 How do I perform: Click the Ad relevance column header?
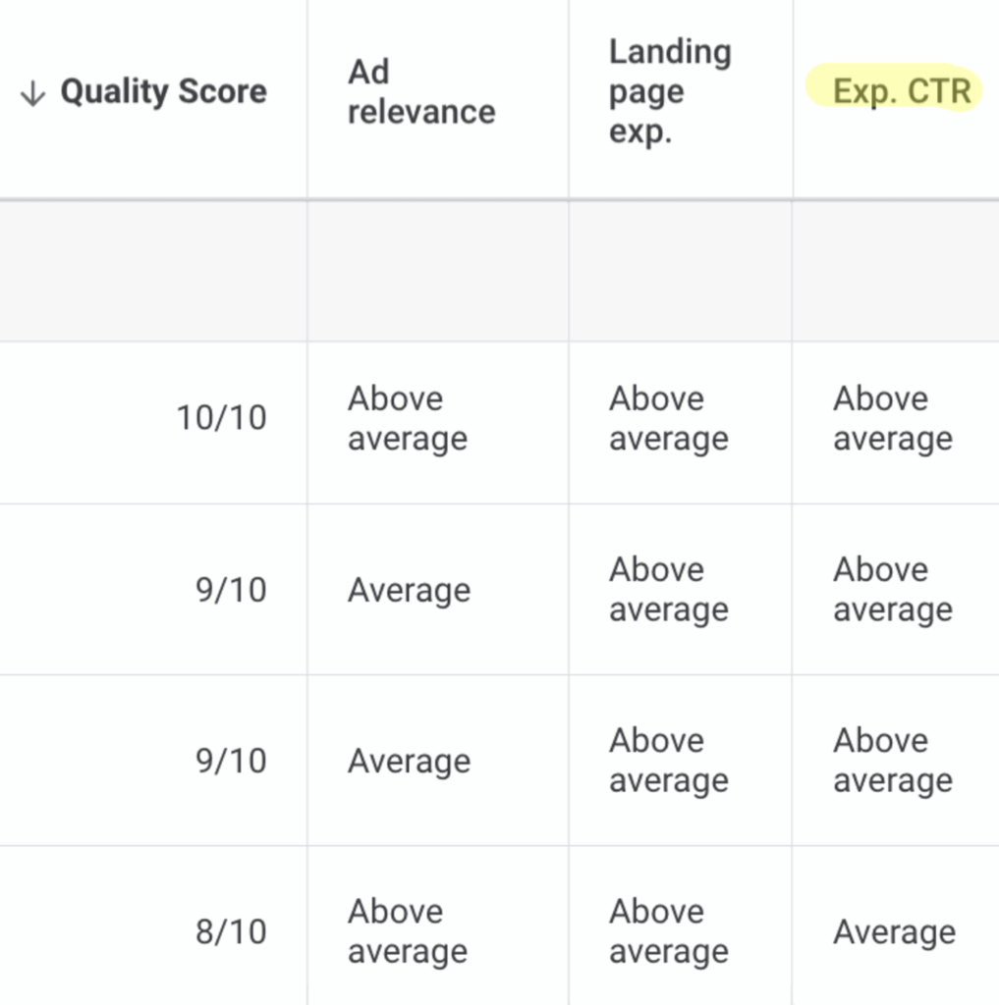(x=420, y=91)
